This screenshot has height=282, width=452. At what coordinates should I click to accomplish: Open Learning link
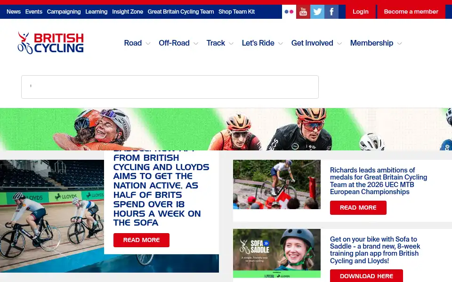[x=96, y=12]
